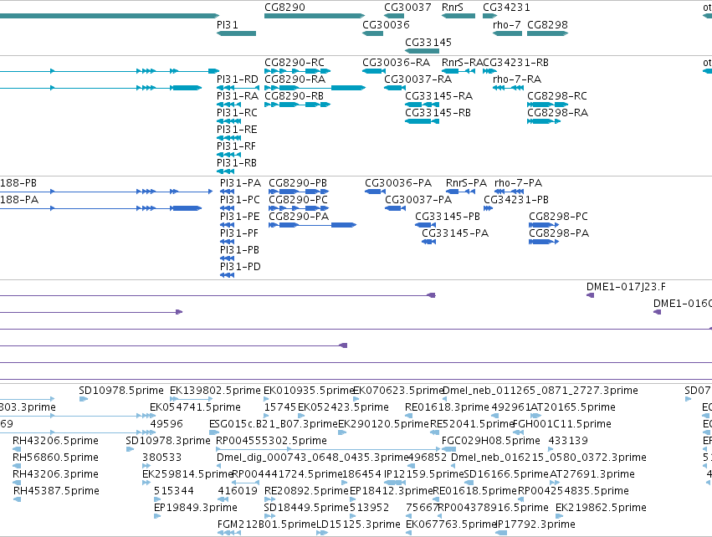The height and width of the screenshot is (537, 712).
Task: Select the CG8298-RA transcript label
Action: [x=557, y=113]
